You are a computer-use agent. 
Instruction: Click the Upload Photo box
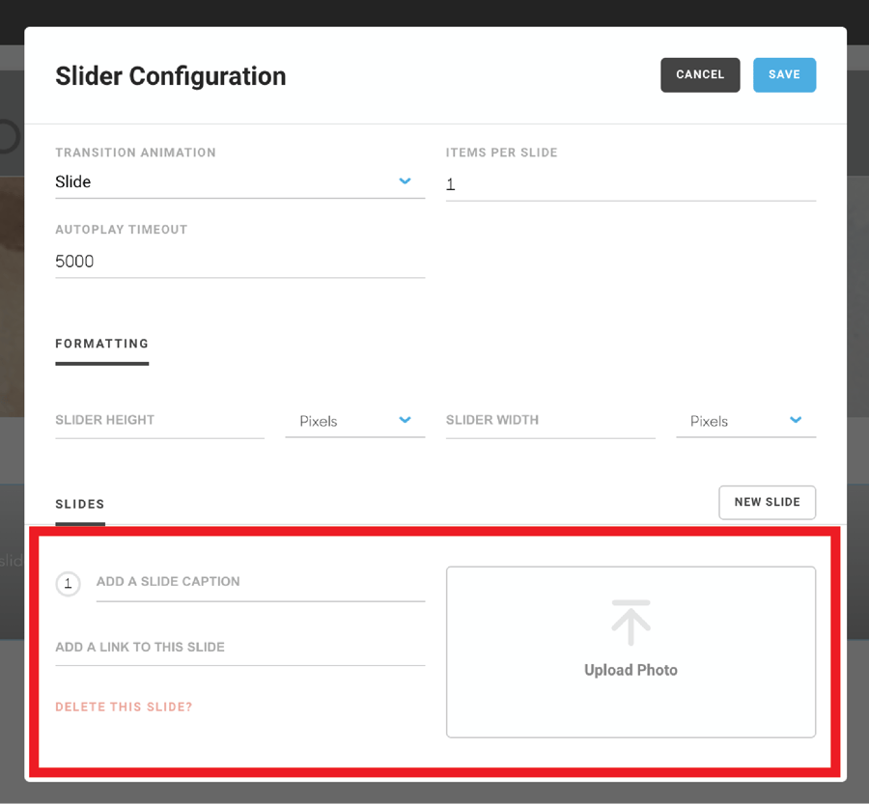coord(631,652)
